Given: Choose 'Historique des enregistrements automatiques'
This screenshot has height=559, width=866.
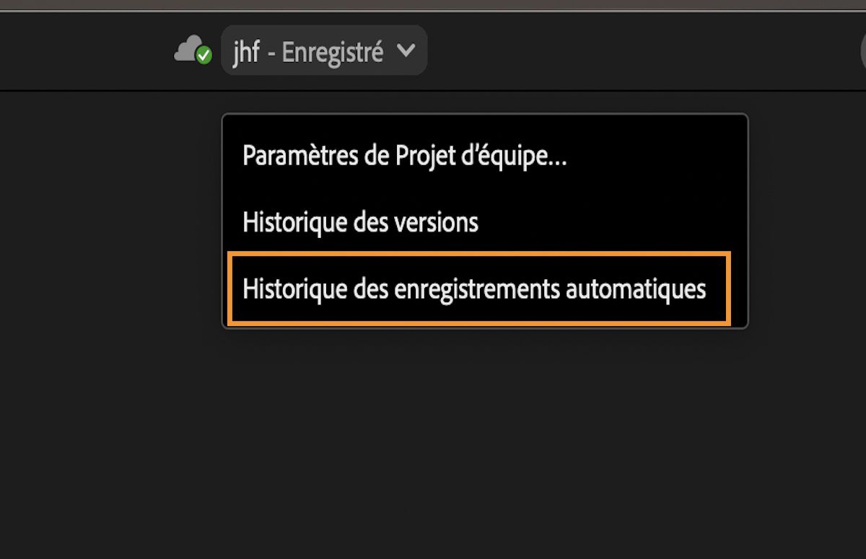Looking at the screenshot, I should pos(474,289).
